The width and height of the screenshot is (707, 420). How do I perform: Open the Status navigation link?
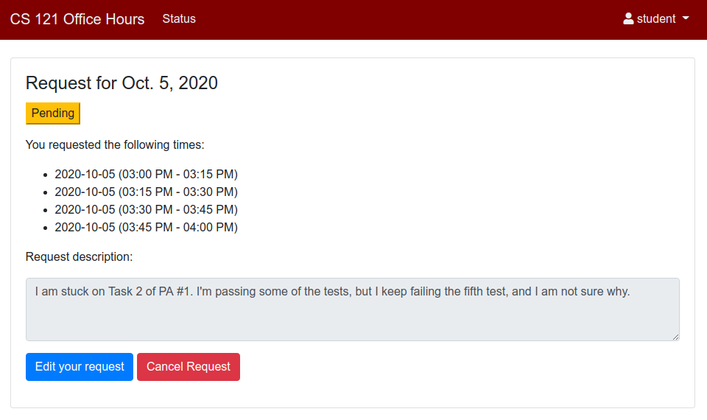(x=179, y=19)
